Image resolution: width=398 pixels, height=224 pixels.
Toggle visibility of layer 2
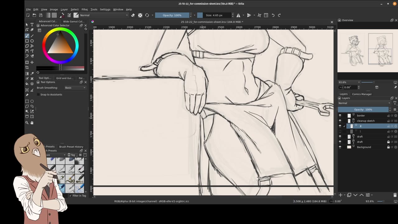click(340, 126)
